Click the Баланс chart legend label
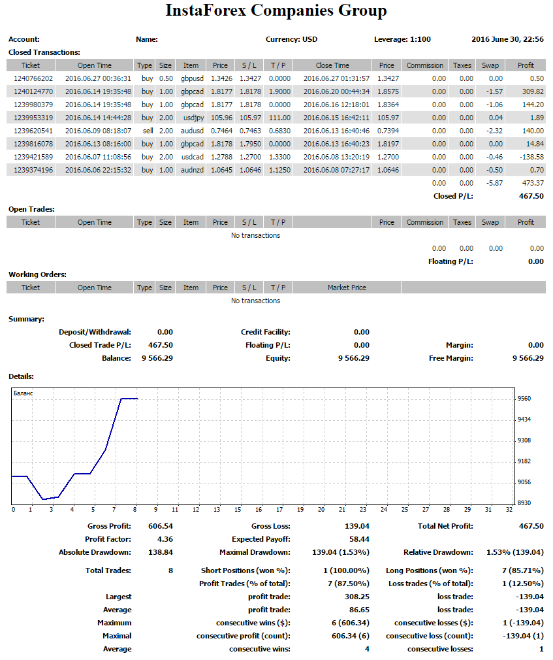Image resolution: width=553 pixels, height=660 pixels. (23, 393)
